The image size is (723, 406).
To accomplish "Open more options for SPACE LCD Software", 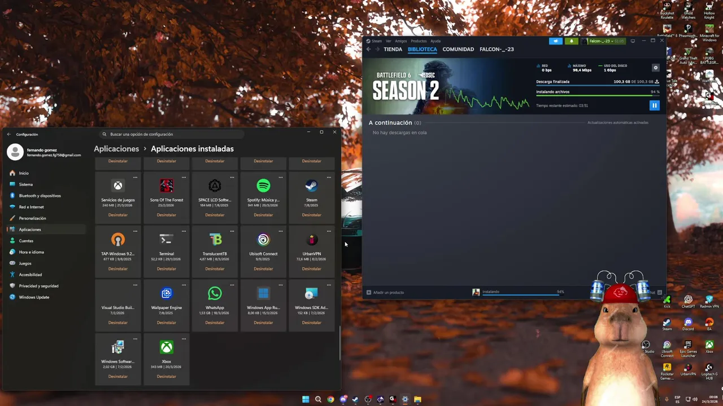I will [x=232, y=177].
